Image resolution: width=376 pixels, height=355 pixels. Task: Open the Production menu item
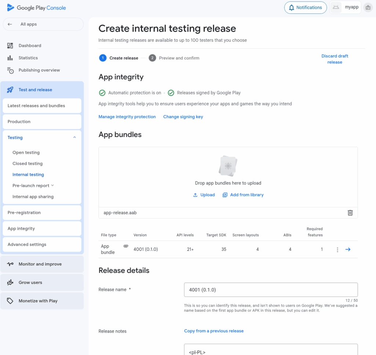pos(19,122)
